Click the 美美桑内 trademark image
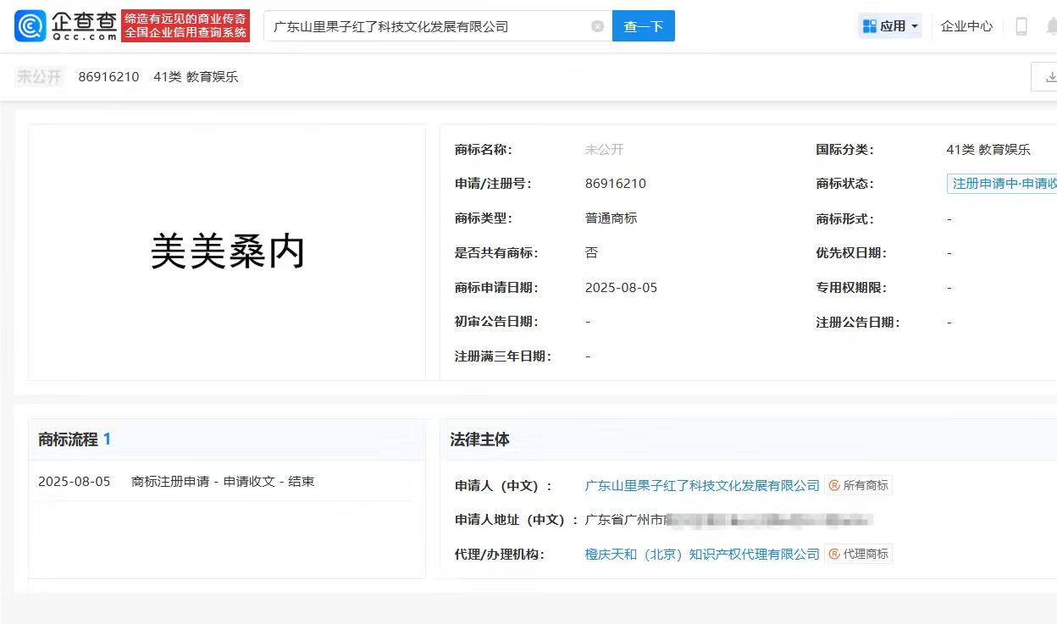This screenshot has width=1057, height=624. (227, 252)
